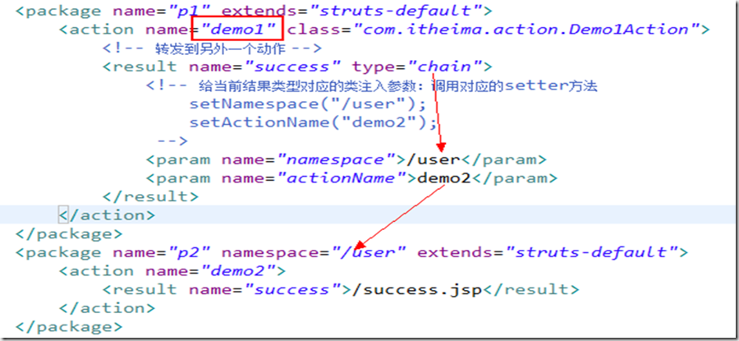Click the /user text inside namespace param

(x=433, y=159)
